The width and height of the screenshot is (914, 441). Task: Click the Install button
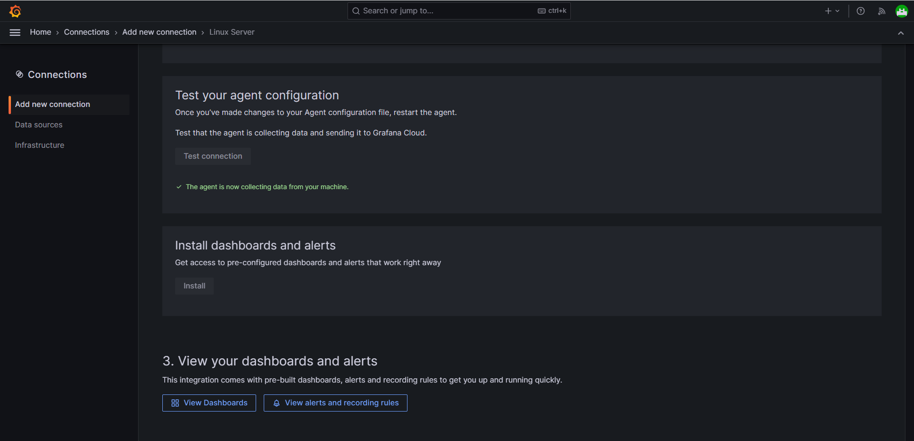[x=194, y=286]
